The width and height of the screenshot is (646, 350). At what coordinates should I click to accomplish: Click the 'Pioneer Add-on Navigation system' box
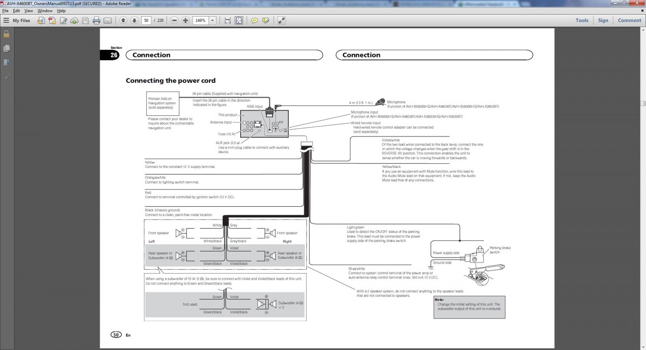[x=163, y=103]
